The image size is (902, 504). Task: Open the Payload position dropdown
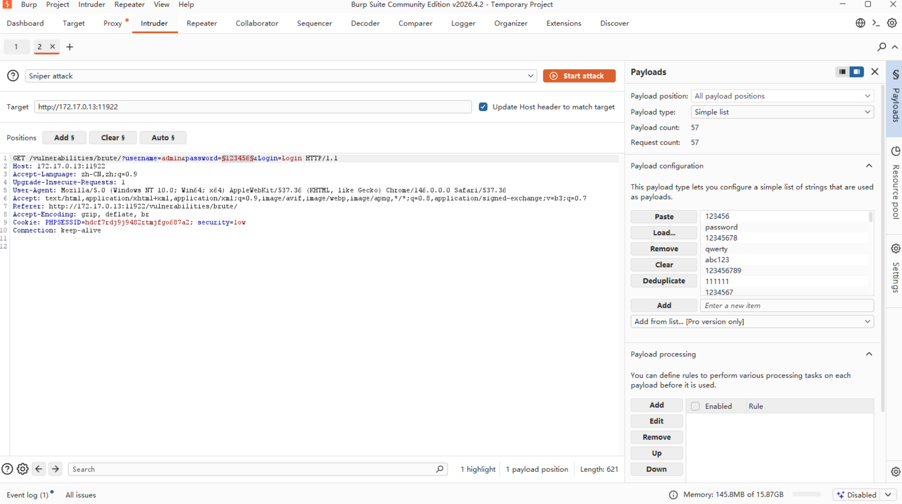tap(782, 96)
